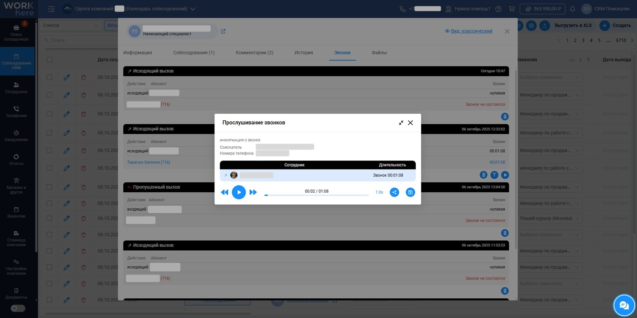Switch to the Комментарии (2) tab
Screen dimensions: 637x318
[x=254, y=53]
